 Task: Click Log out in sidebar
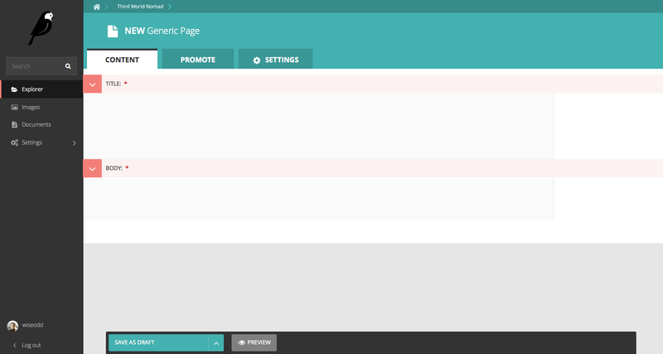pos(31,345)
